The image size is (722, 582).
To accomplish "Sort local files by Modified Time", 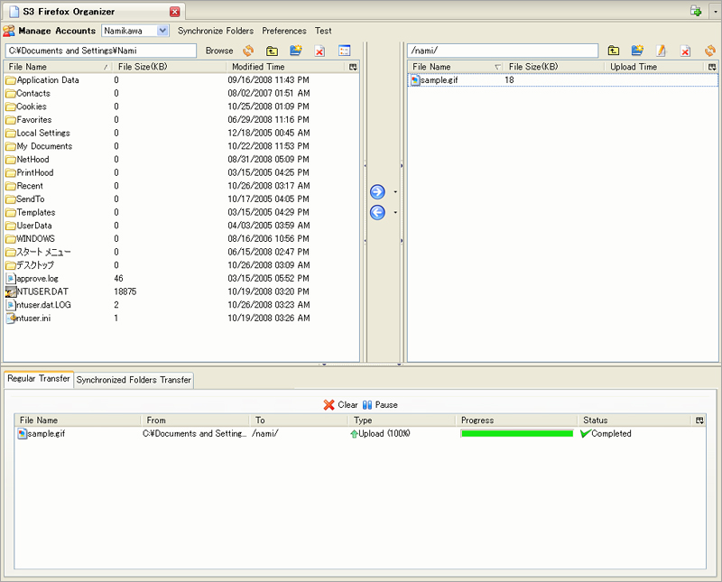I will 285,67.
